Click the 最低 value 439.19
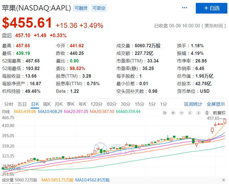This screenshot has height=184, width=229. pos(23,53)
